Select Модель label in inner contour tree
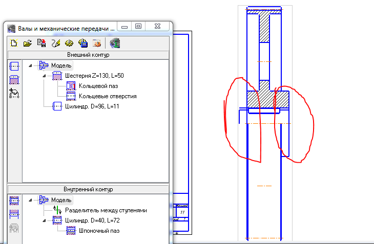Screen dimensions: 374x244 coord(61,200)
